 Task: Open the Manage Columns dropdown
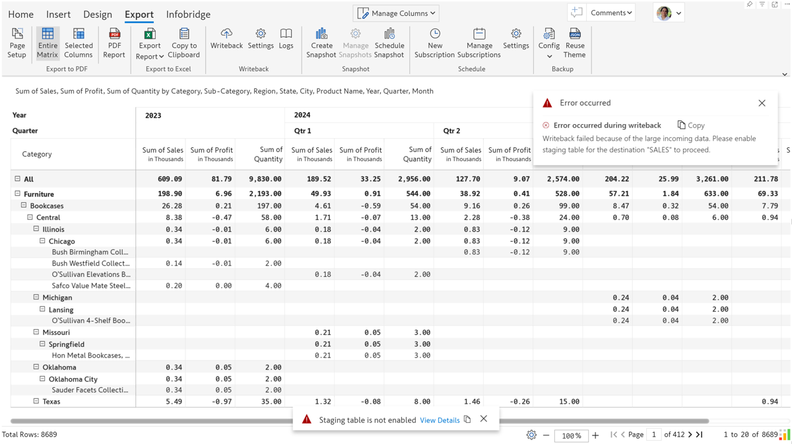397,13
